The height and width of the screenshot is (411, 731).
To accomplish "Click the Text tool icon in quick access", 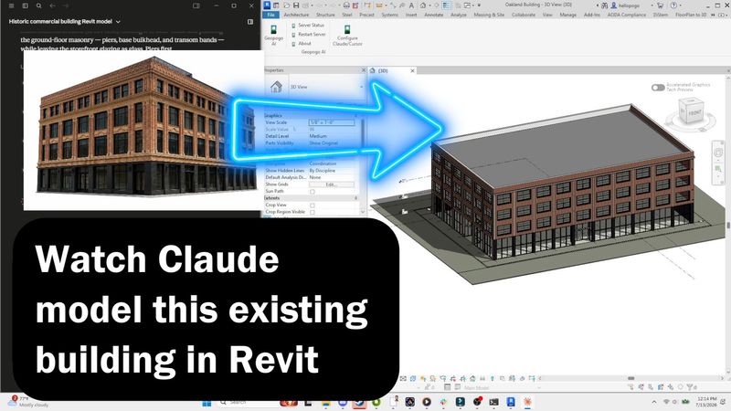I will click(x=411, y=5).
